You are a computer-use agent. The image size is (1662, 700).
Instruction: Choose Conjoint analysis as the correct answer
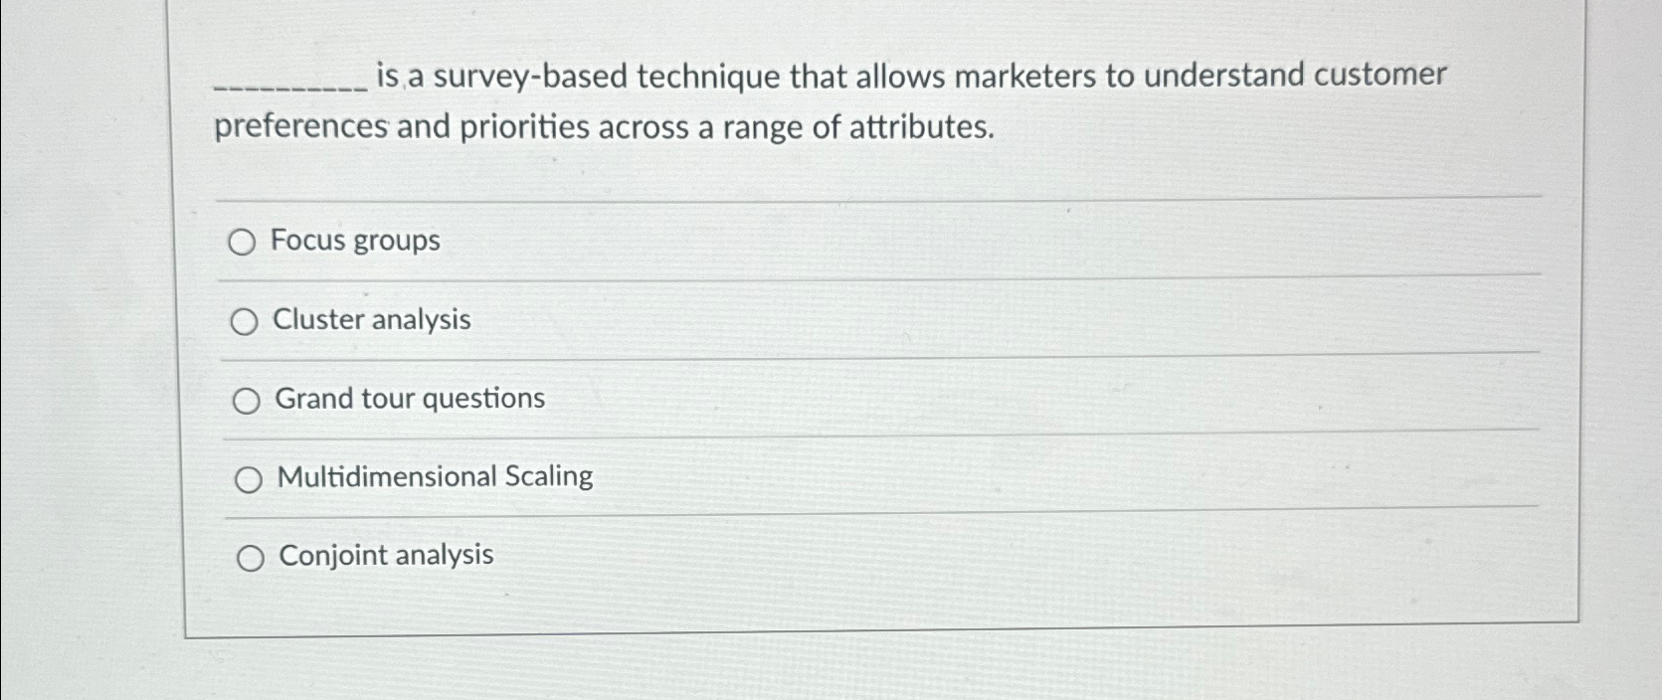coord(250,557)
